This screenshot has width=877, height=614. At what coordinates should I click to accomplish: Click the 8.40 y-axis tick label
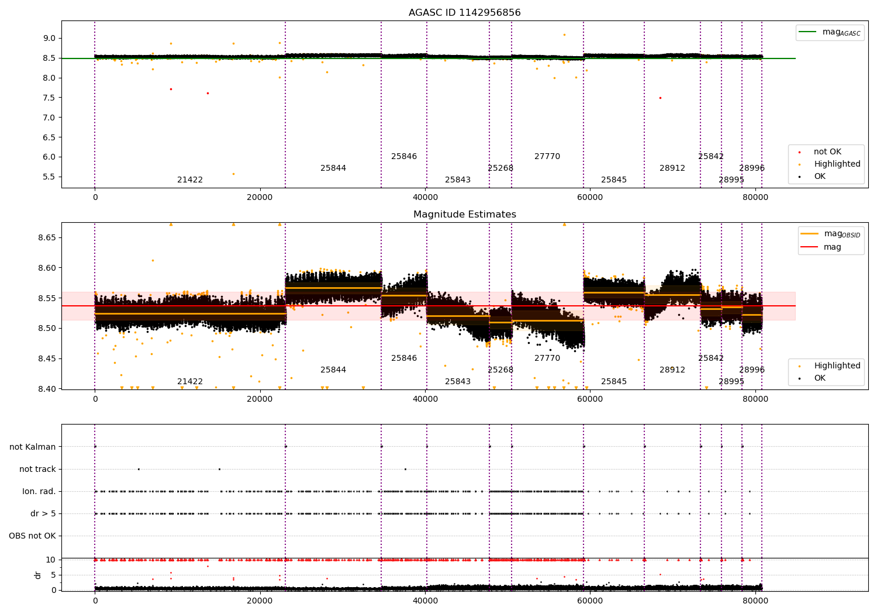(46, 389)
